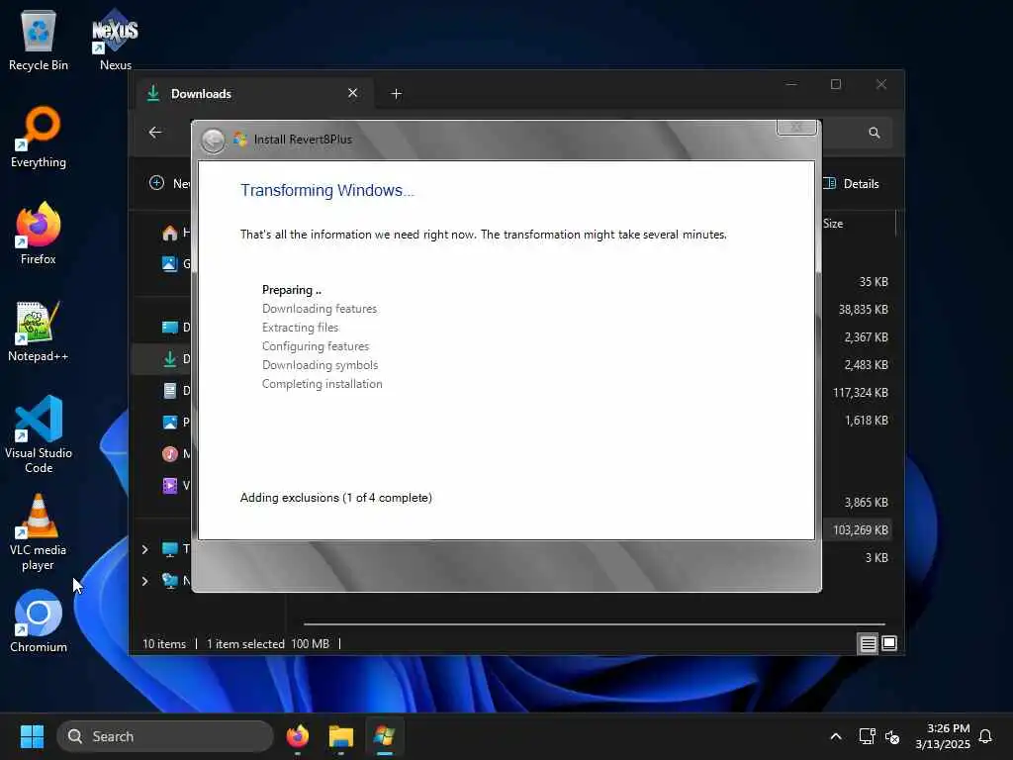Close the Install Revert8Plus dialog
The image size is (1013, 760).
tap(796, 128)
